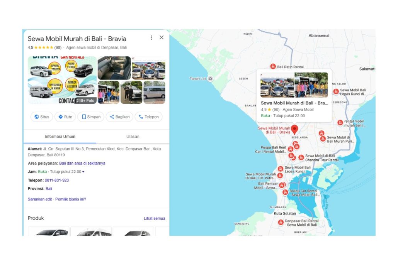The height and width of the screenshot is (265, 398).
Task: Click the Pemilik bisnis ini? link
Action: click(71, 199)
